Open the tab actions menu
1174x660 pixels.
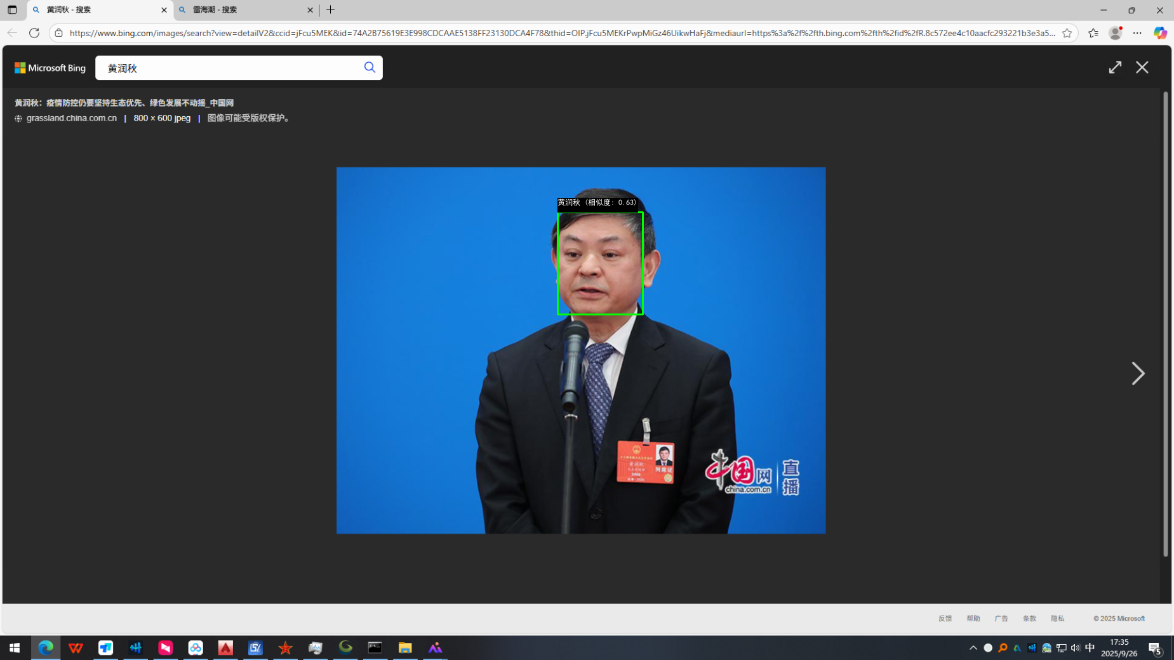[12, 10]
